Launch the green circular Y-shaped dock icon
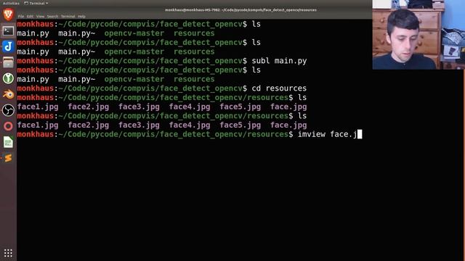This screenshot has width=465, height=261. (8, 78)
